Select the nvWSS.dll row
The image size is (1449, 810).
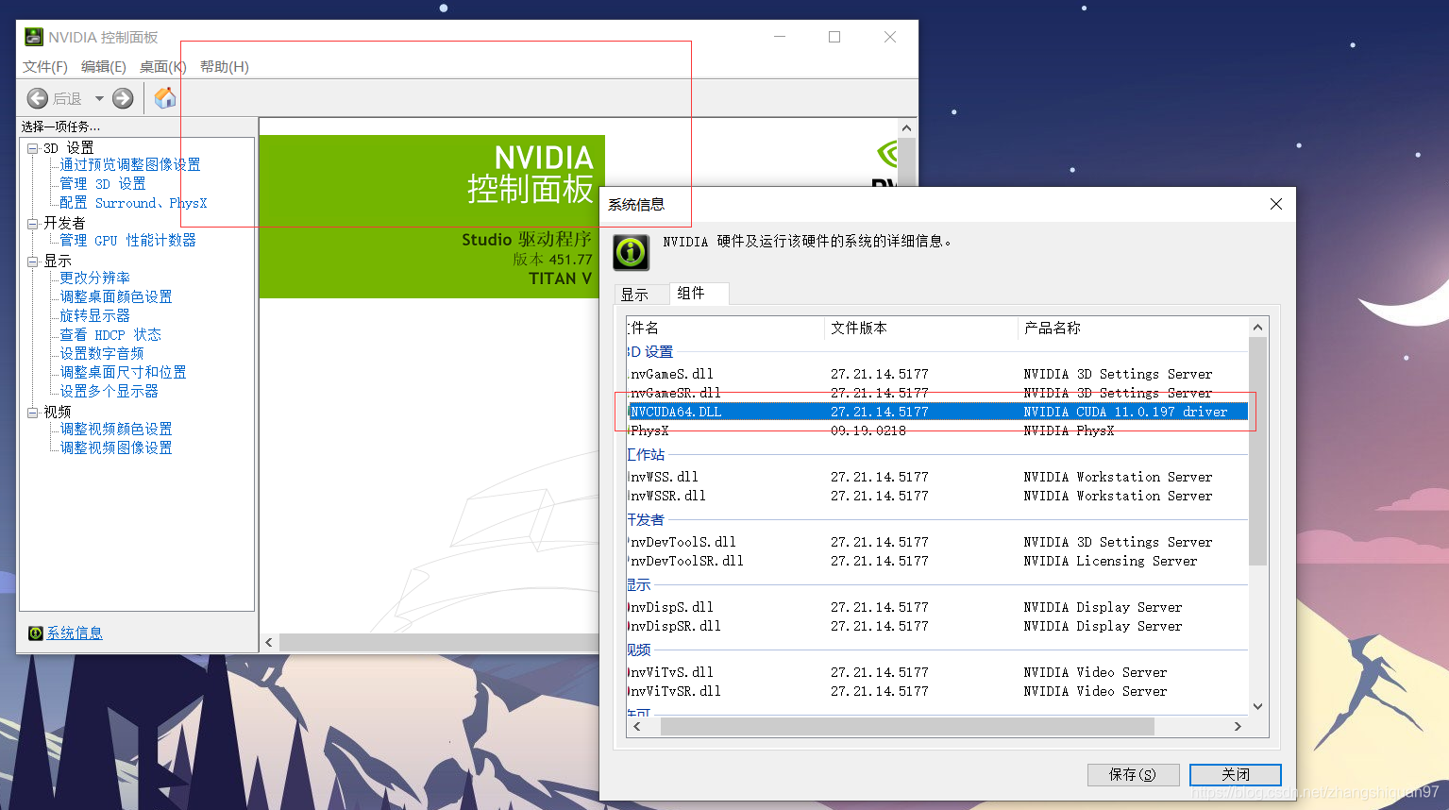(x=937, y=477)
